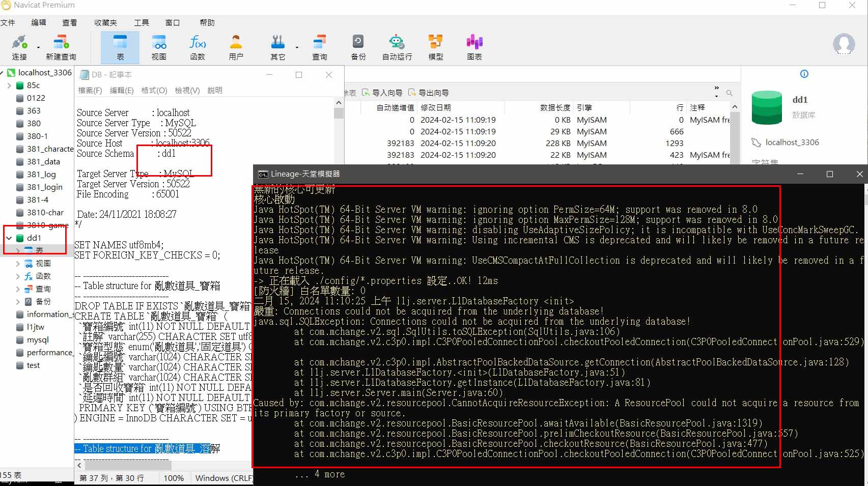Open the 用户 user toolbar icon
The image size is (868, 486).
coord(236,47)
